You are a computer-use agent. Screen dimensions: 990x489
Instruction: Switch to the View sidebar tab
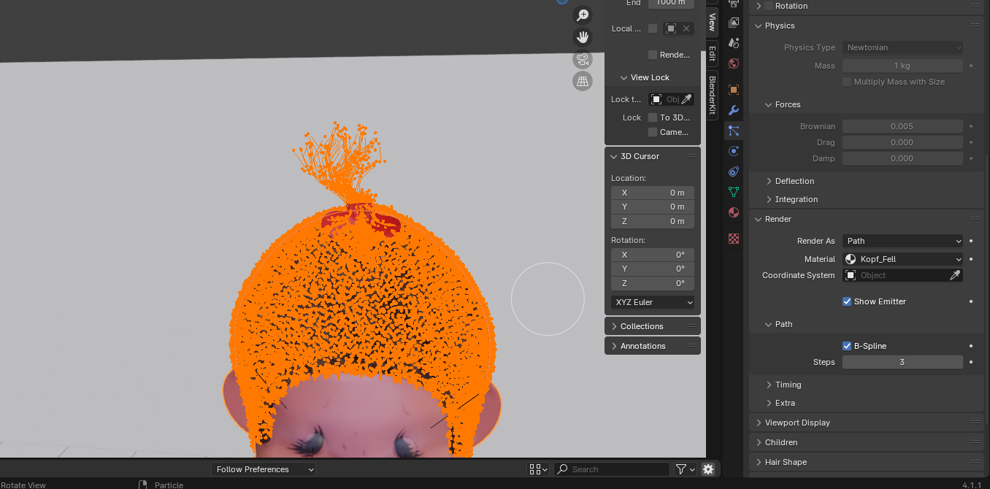pyautogui.click(x=712, y=22)
